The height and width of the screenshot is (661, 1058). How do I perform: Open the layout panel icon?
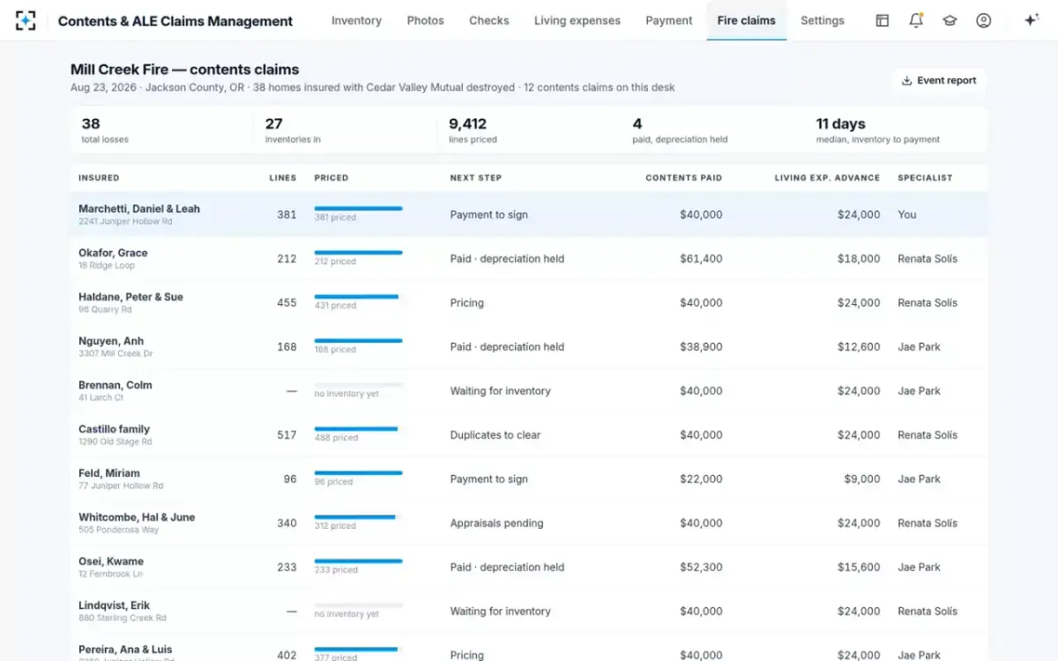tap(882, 20)
